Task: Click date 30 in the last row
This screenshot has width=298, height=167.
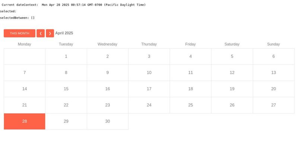Action: coord(108,121)
